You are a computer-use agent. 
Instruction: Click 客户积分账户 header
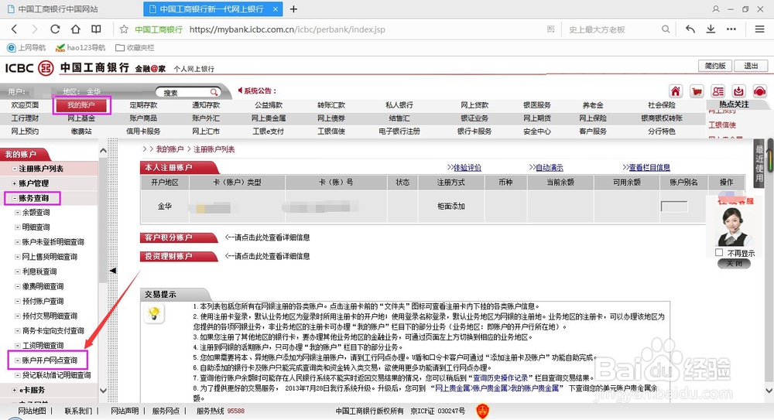click(x=178, y=237)
